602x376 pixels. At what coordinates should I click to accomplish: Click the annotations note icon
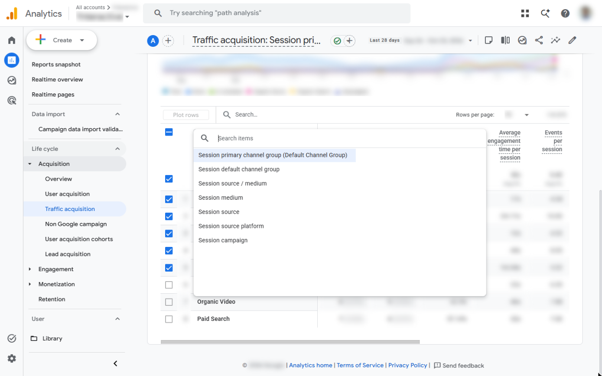tap(488, 40)
